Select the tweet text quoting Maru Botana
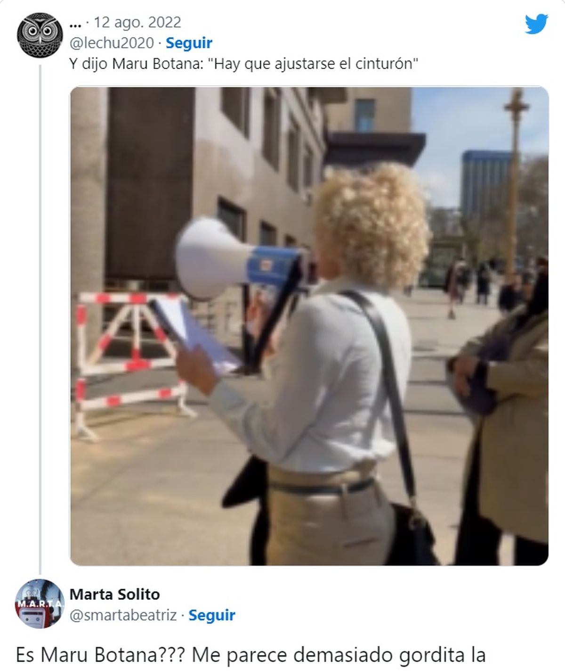Screen dimensions: 565x671 point(243,64)
